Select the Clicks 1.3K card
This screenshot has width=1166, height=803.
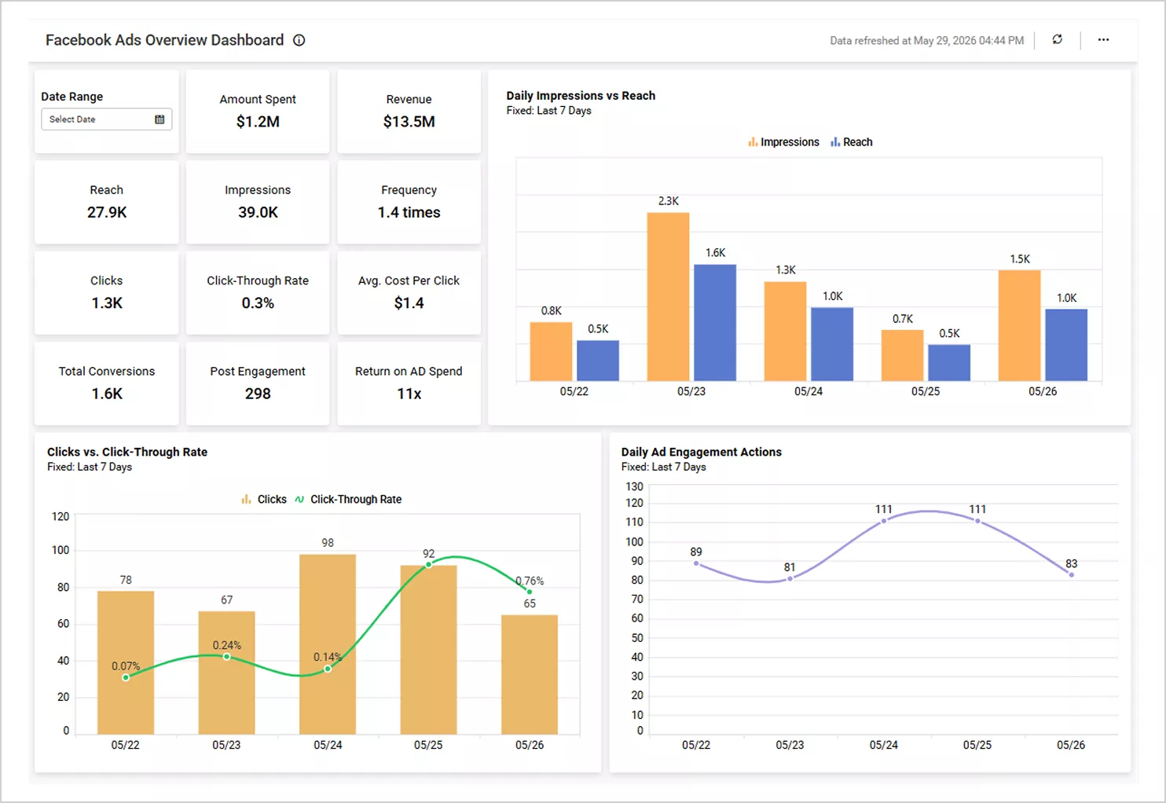(107, 292)
